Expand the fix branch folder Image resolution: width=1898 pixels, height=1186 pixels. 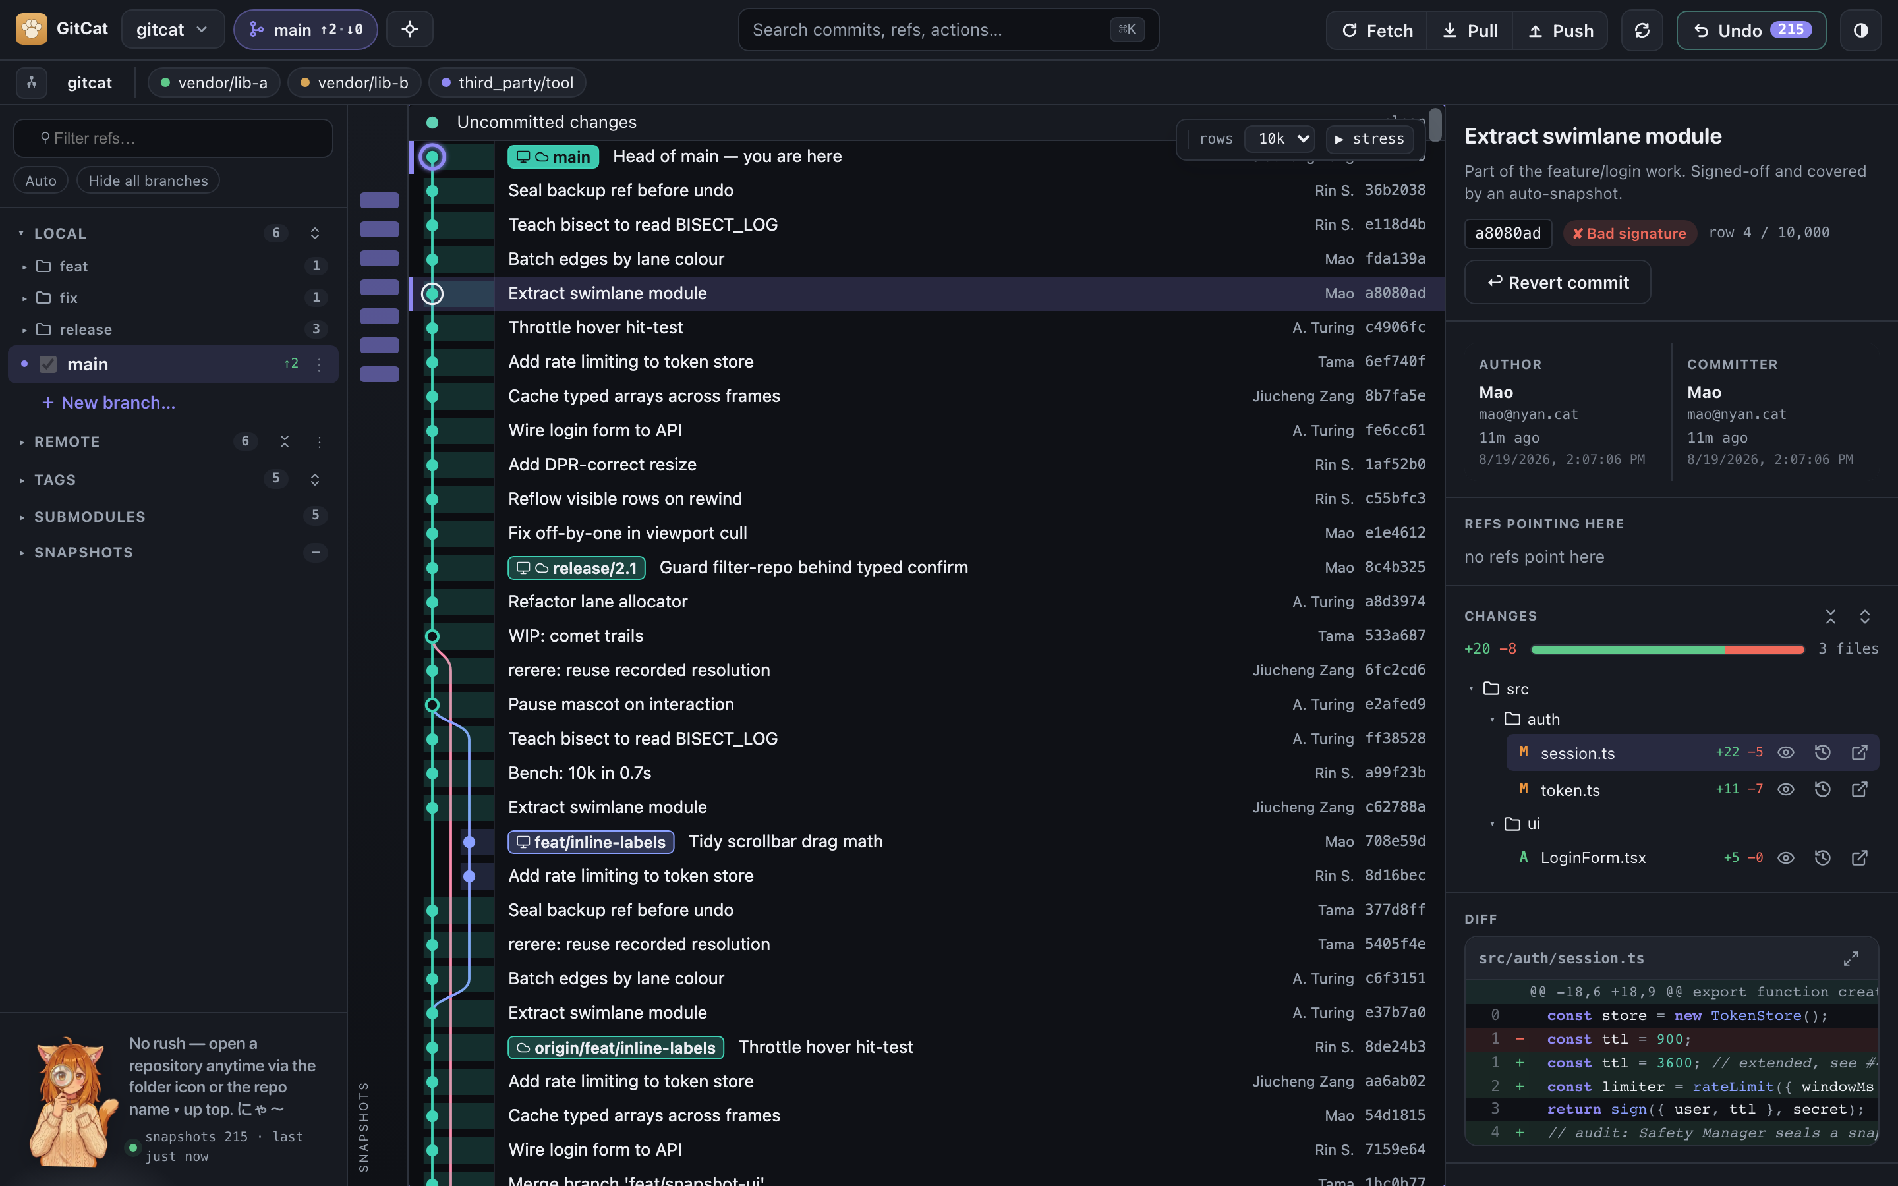[x=24, y=298]
